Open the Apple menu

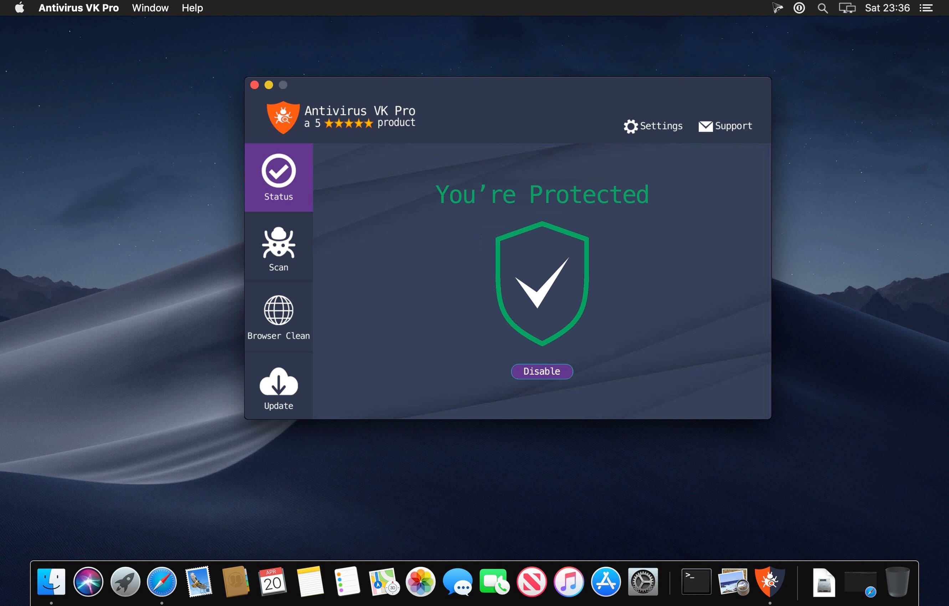19,8
